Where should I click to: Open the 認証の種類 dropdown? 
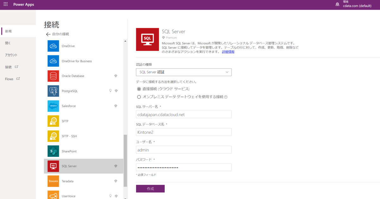click(x=184, y=72)
